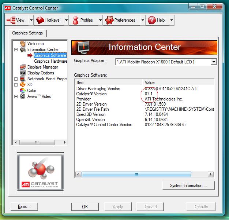Select the OpenGL Version row
The width and height of the screenshot is (229, 220).
point(144,120)
